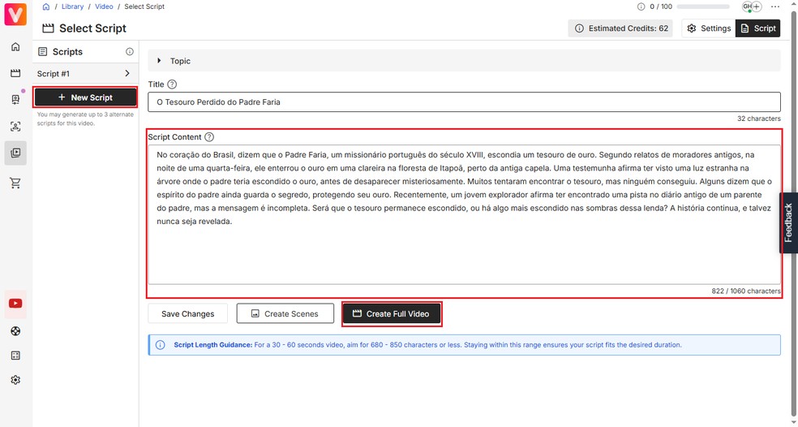This screenshot has width=798, height=427.
Task: Click the Create Scenes button
Action: click(285, 314)
